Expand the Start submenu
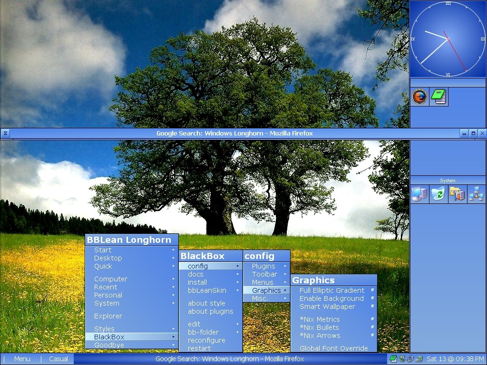This screenshot has width=487, height=365. point(132,250)
